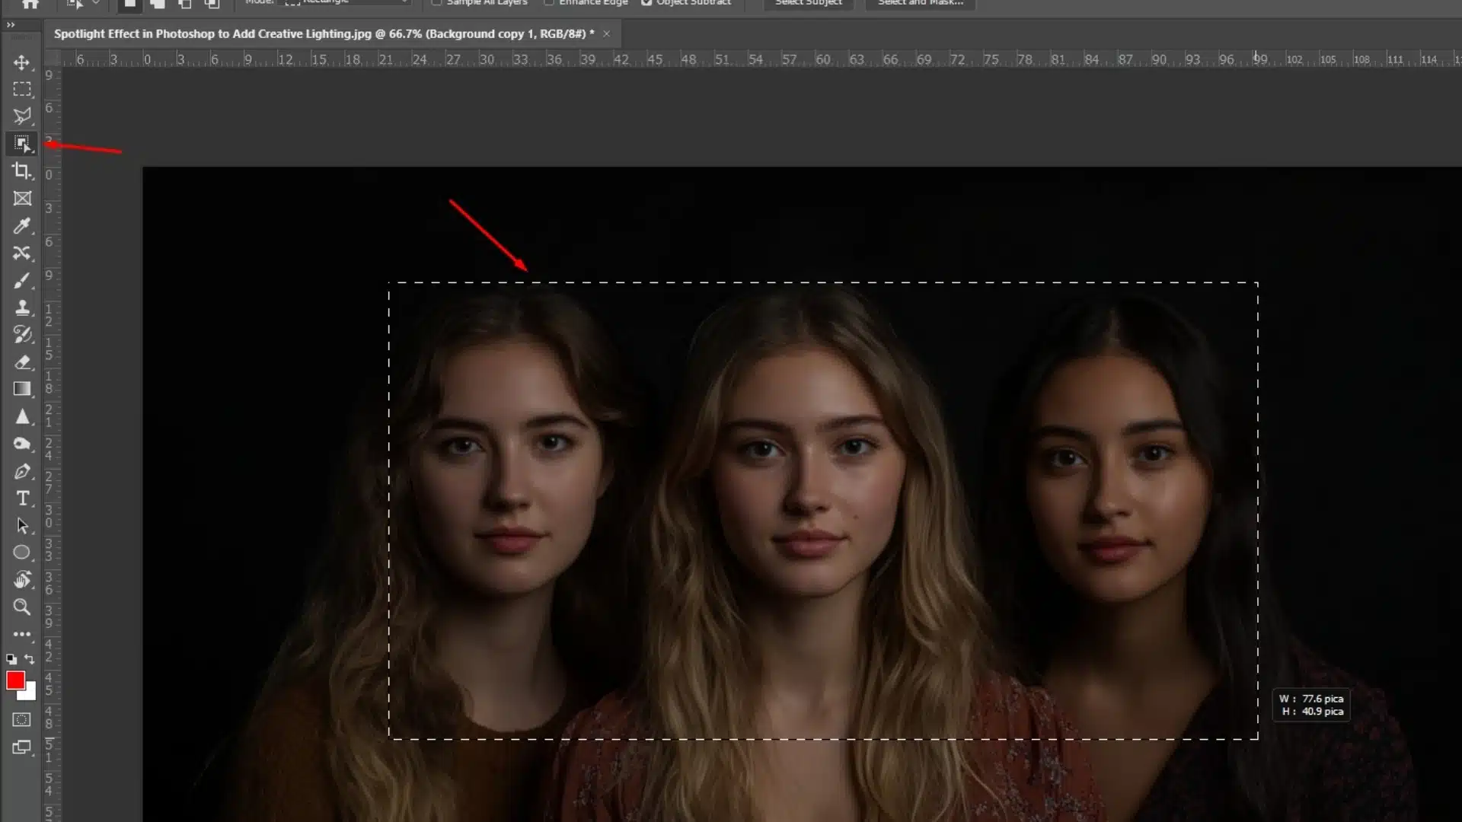This screenshot has width=1462, height=822.
Task: Reset to default foreground and background colors
Action: [x=11, y=659]
